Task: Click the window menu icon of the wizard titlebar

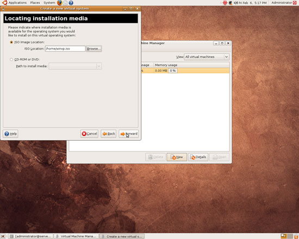Action: (3, 9)
